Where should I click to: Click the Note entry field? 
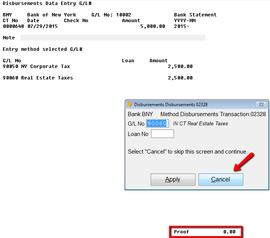click(x=113, y=38)
